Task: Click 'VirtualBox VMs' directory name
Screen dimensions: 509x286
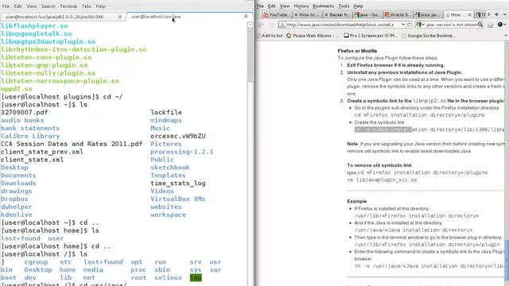Action: coord(178,199)
